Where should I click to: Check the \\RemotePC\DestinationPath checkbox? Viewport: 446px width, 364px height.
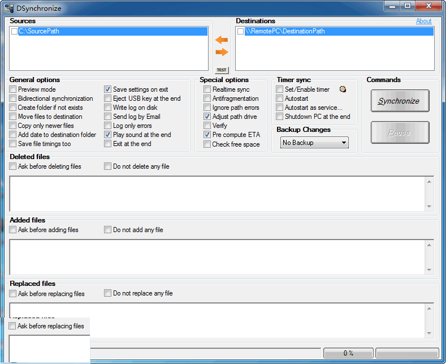[240, 31]
